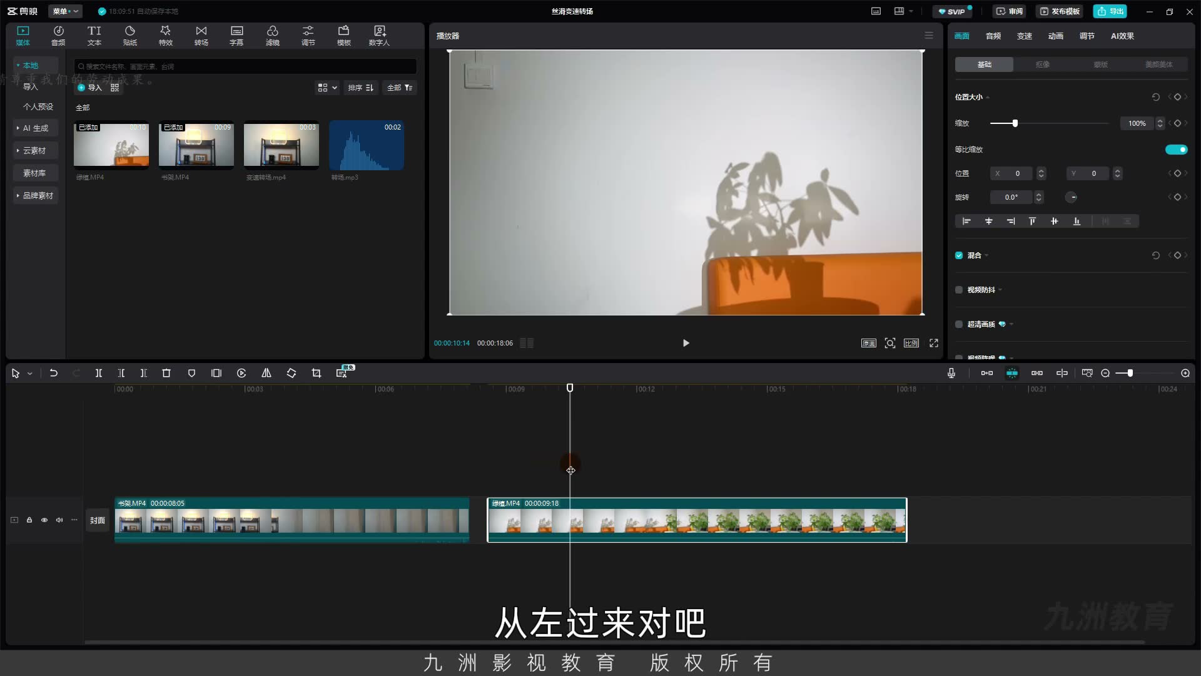1201x676 pixels.
Task: Toggle main track visibility eye icon
Action: pos(44,520)
